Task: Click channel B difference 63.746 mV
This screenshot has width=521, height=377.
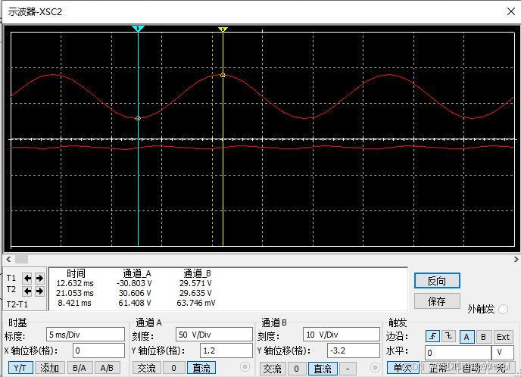Action: pyautogui.click(x=196, y=303)
